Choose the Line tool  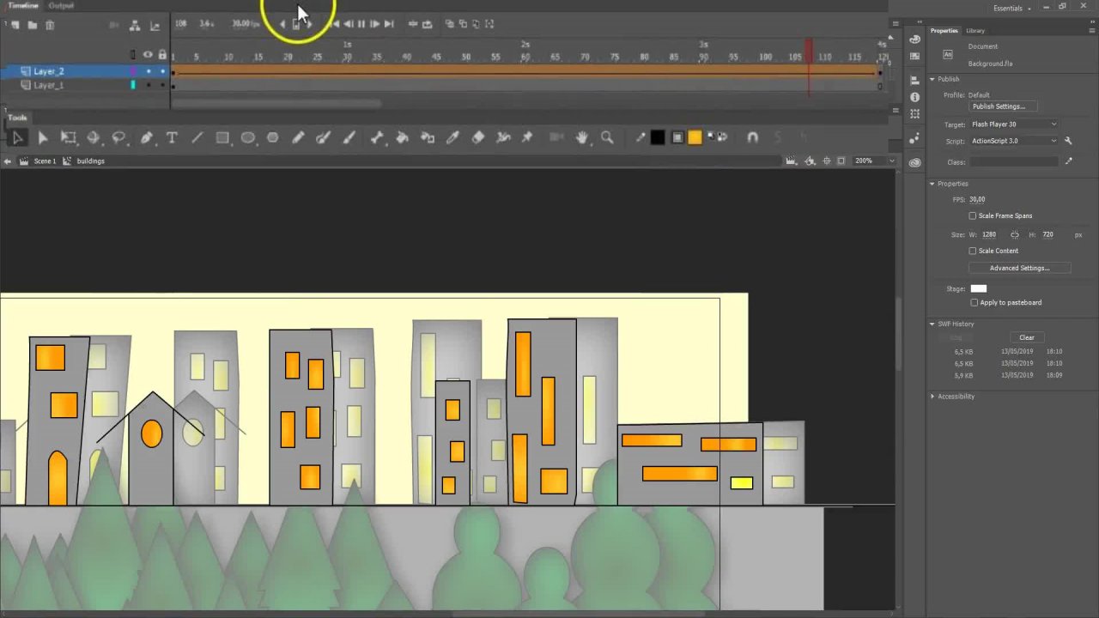coord(197,137)
